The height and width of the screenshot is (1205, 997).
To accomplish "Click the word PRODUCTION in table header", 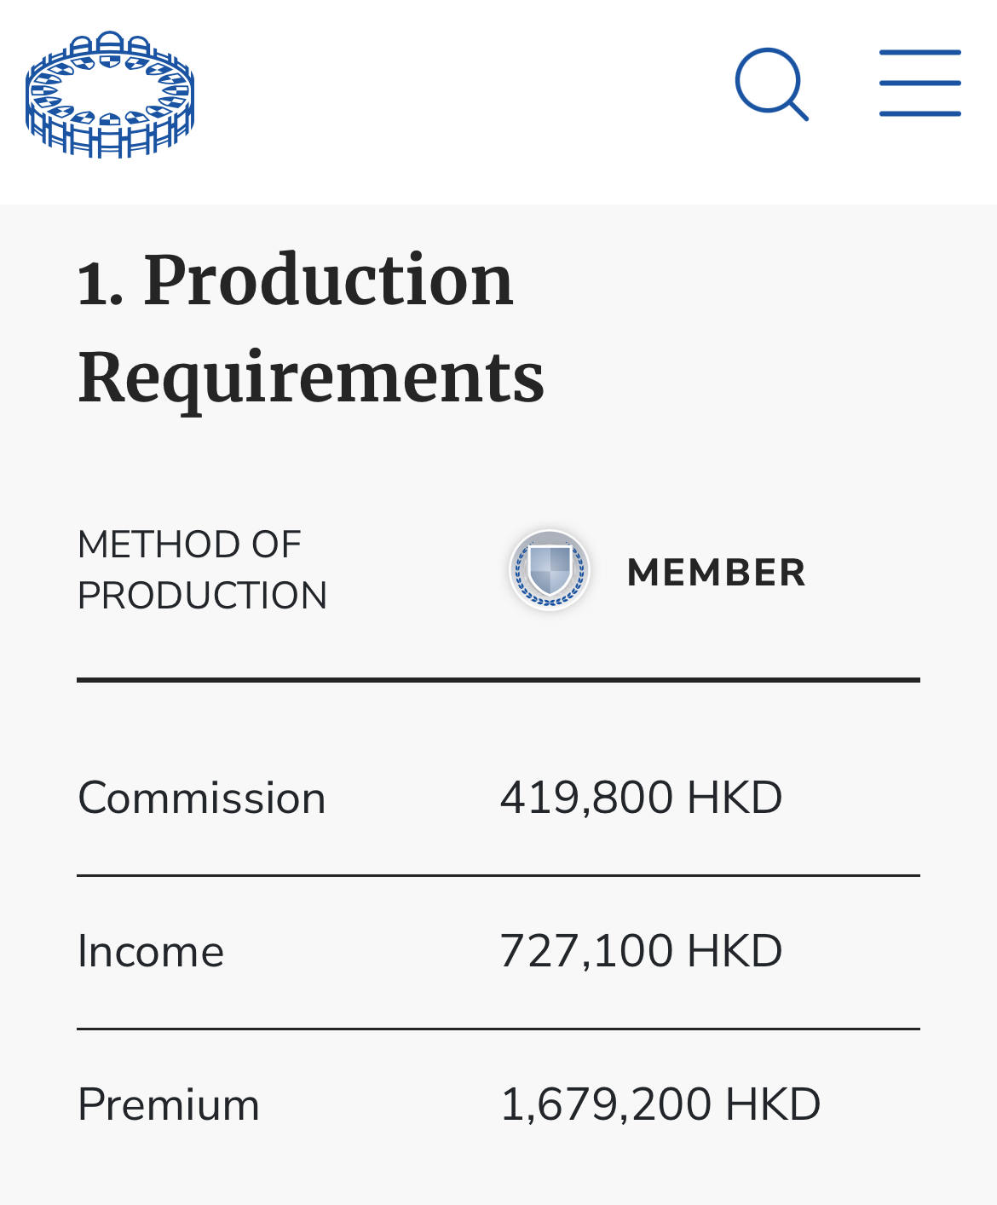I will tap(202, 596).
